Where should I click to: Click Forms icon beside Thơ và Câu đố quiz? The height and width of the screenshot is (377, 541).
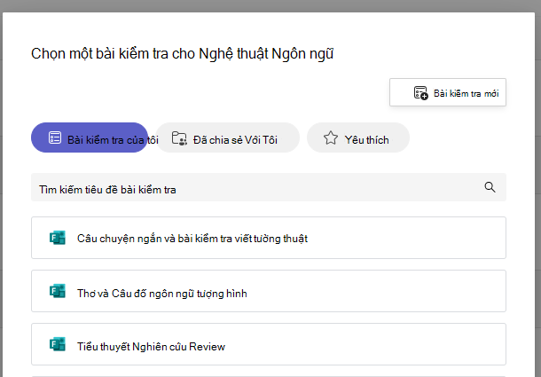tap(58, 291)
